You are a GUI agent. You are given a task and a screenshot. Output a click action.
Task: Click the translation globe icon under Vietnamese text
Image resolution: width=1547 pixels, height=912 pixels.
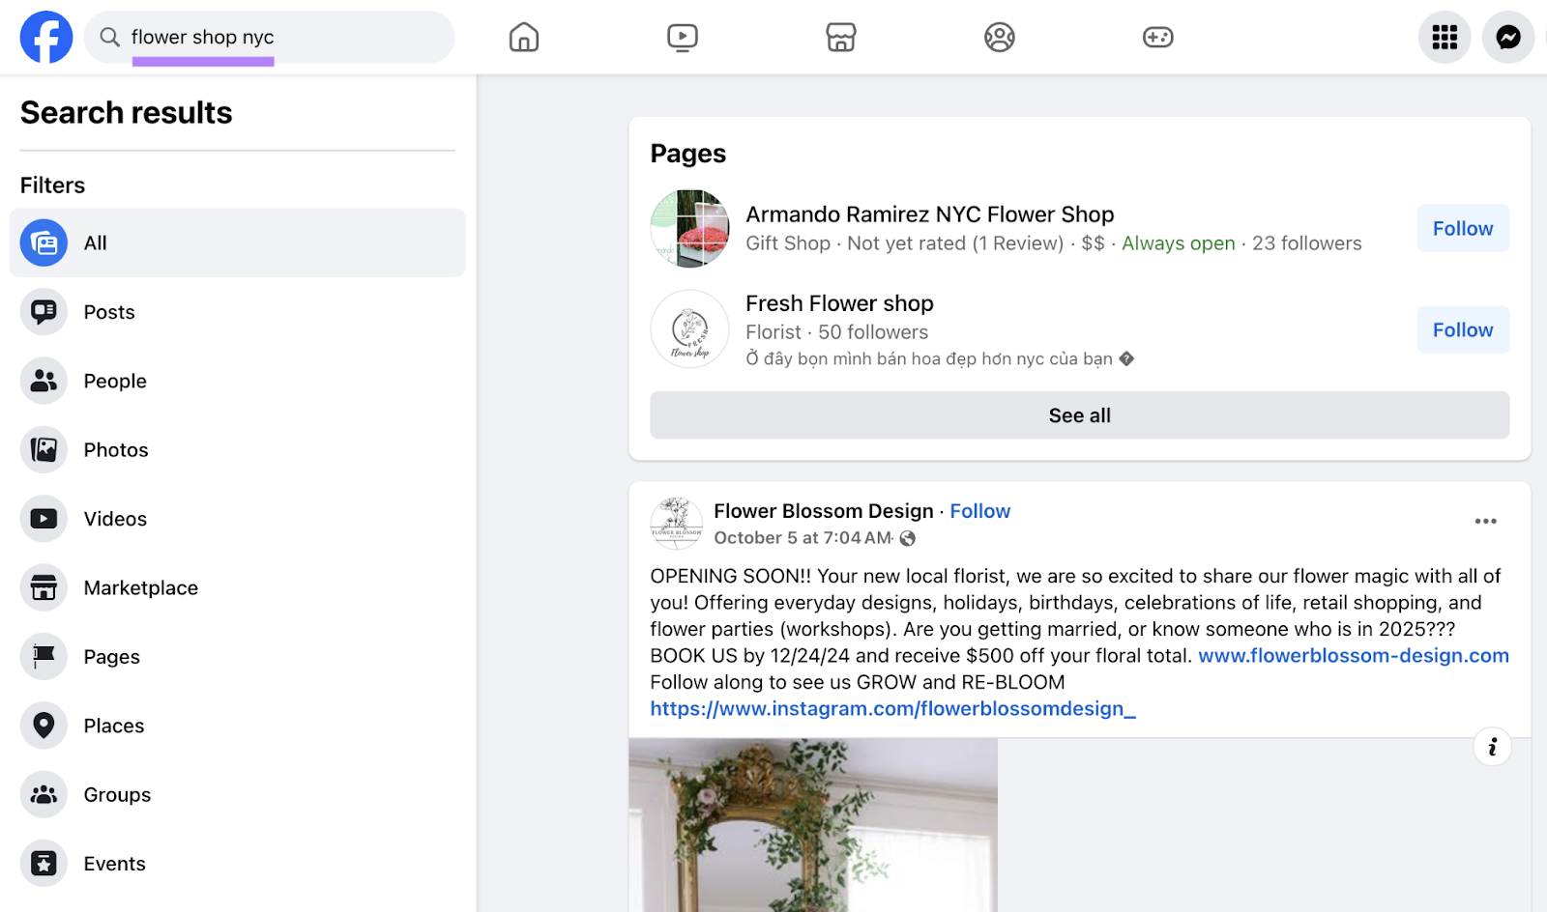(x=1124, y=358)
